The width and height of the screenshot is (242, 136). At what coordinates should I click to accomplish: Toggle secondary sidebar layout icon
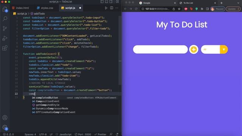111,2
